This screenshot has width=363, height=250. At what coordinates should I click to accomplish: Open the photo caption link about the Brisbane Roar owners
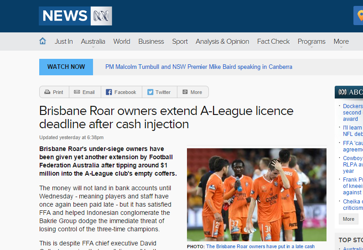(260, 246)
